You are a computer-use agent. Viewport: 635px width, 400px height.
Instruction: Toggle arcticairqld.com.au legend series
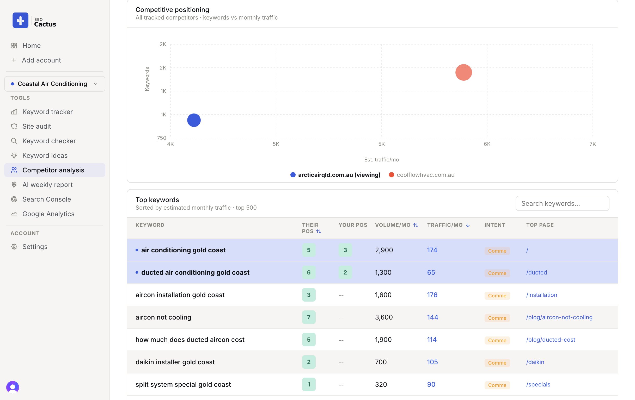click(x=335, y=175)
